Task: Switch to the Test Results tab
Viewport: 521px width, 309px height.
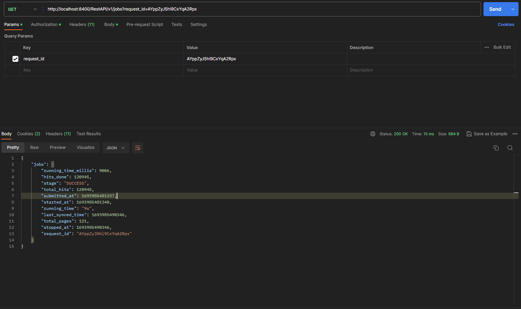Action: [x=88, y=133]
